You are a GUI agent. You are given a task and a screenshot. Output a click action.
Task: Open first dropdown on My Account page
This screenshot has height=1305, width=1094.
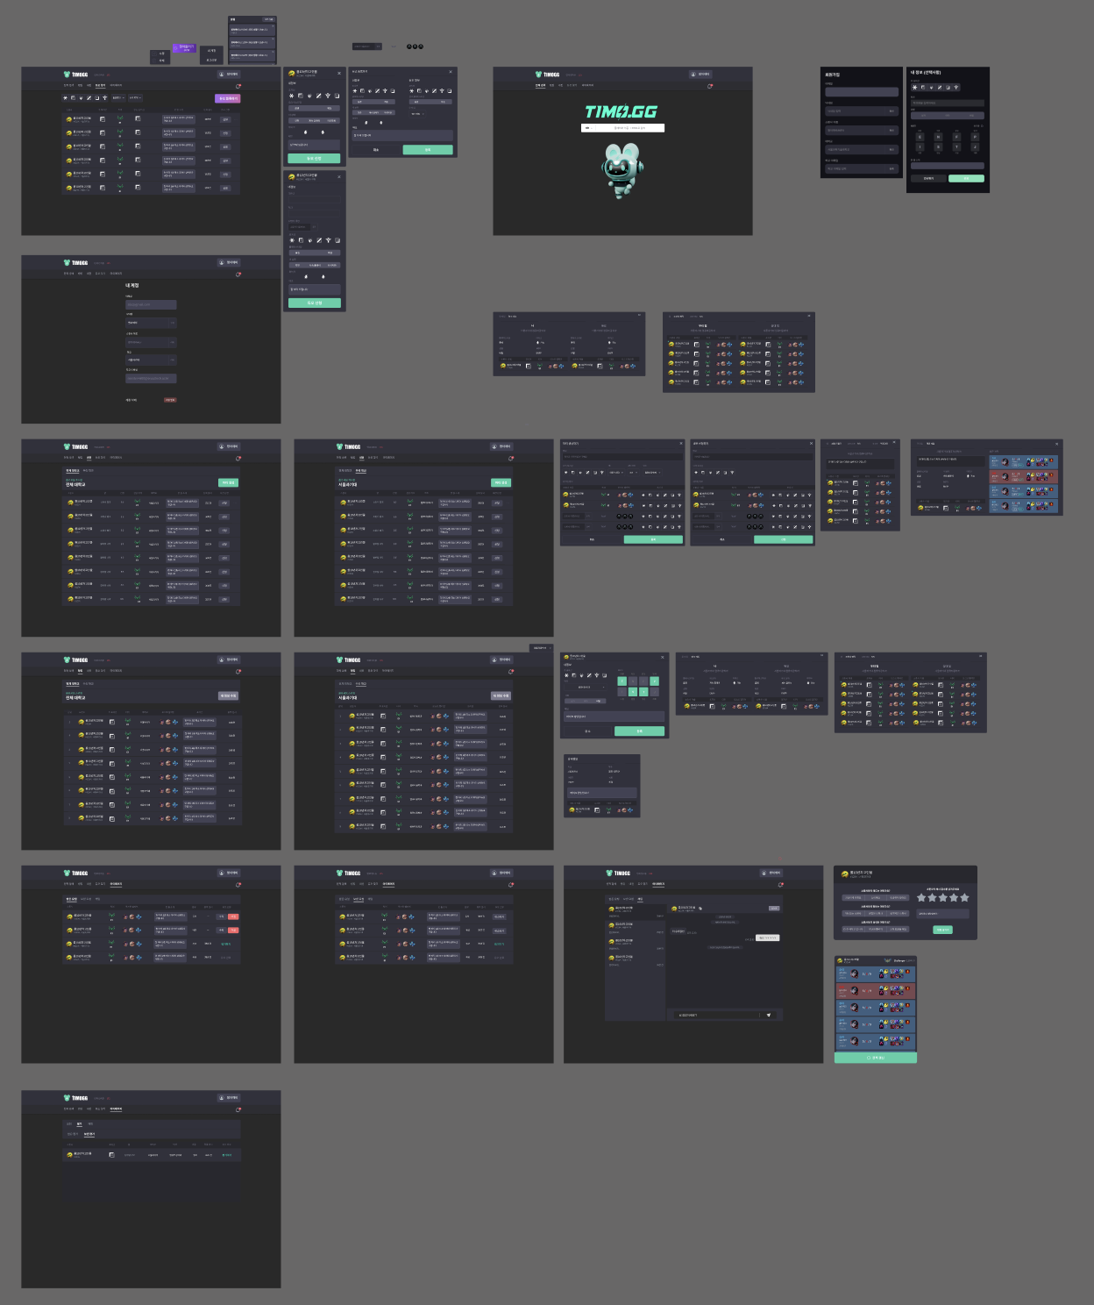point(151,323)
